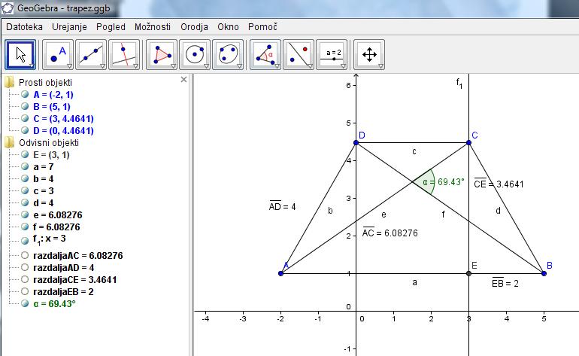Select the New Point tool

tap(56, 54)
